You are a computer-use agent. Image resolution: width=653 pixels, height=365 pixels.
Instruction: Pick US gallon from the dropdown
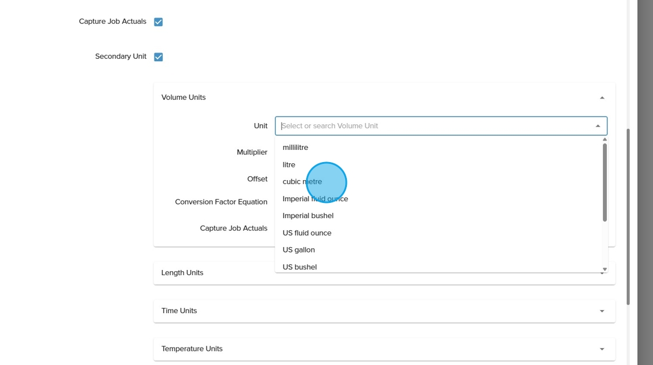[x=299, y=250]
